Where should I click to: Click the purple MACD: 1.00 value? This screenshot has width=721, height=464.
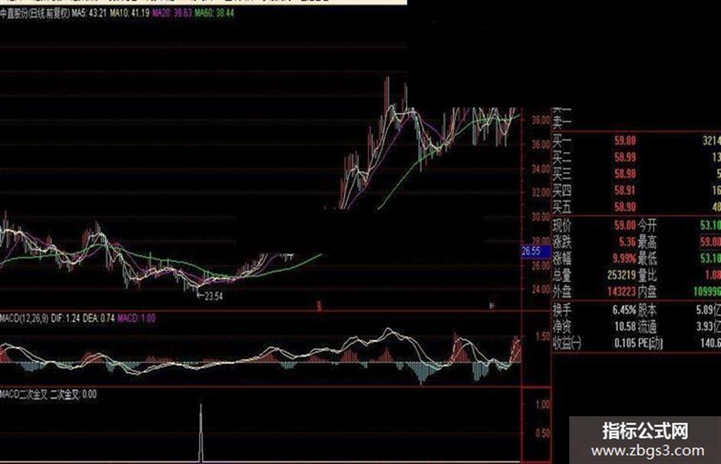[137, 318]
